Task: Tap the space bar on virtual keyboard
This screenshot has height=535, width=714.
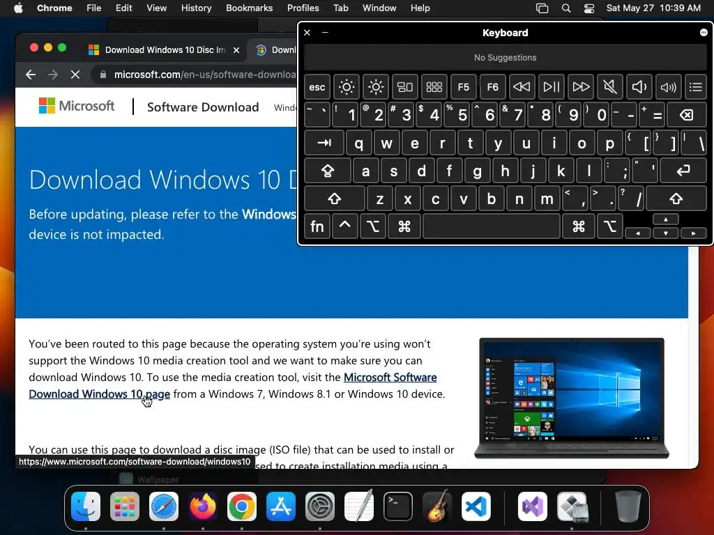Action: click(492, 226)
